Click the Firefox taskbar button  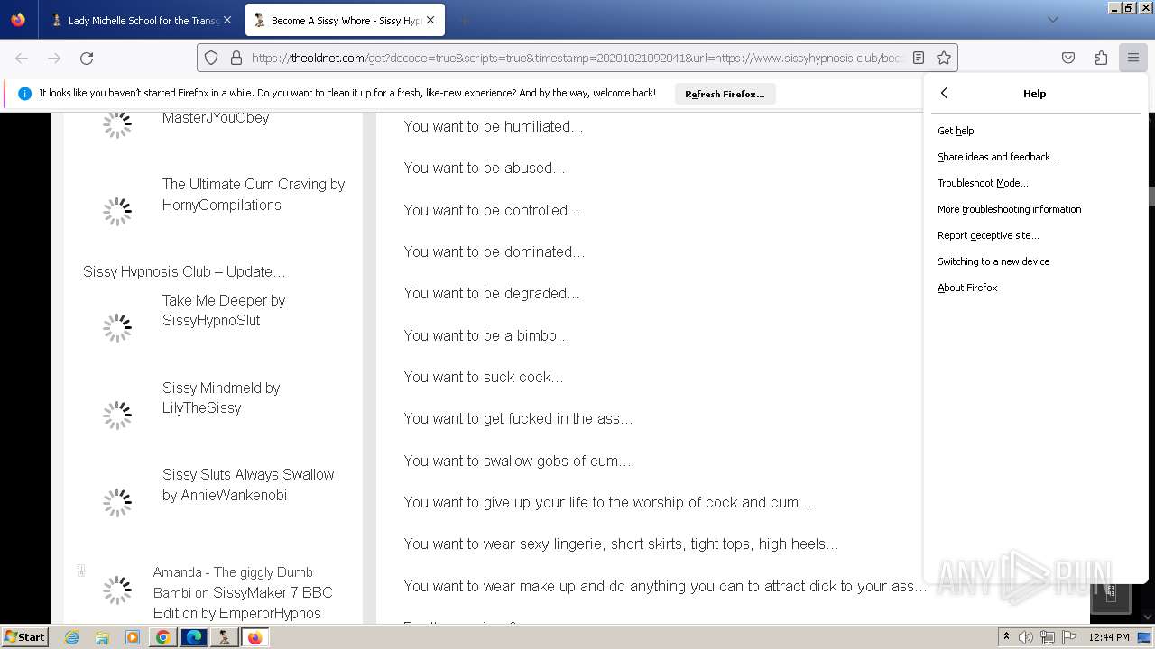point(255,637)
